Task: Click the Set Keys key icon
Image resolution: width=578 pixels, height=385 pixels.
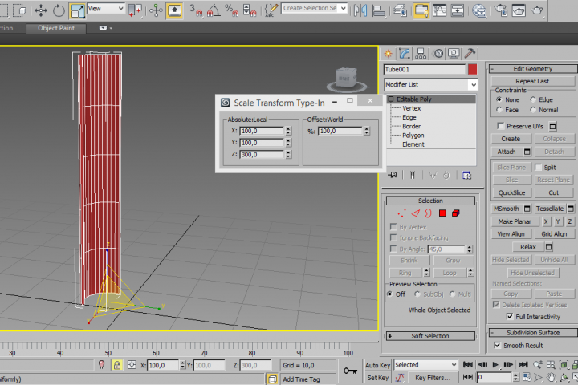Action: pyautogui.click(x=350, y=371)
